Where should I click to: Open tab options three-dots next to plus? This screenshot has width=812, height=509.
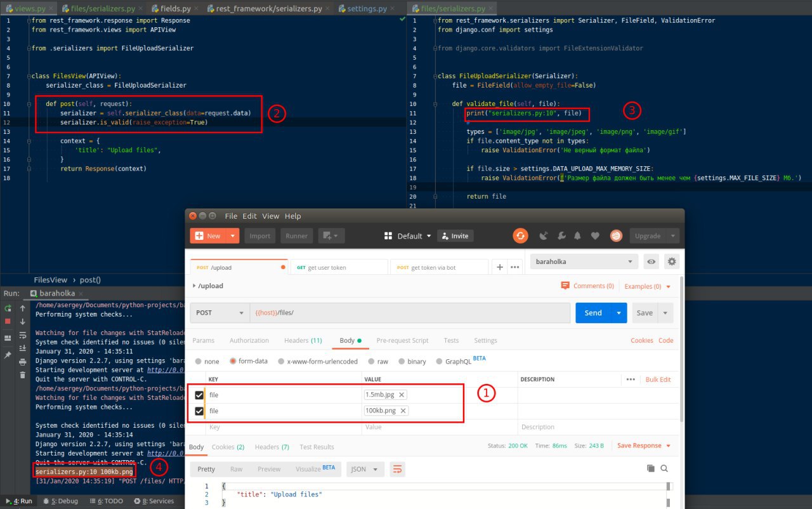tap(515, 267)
